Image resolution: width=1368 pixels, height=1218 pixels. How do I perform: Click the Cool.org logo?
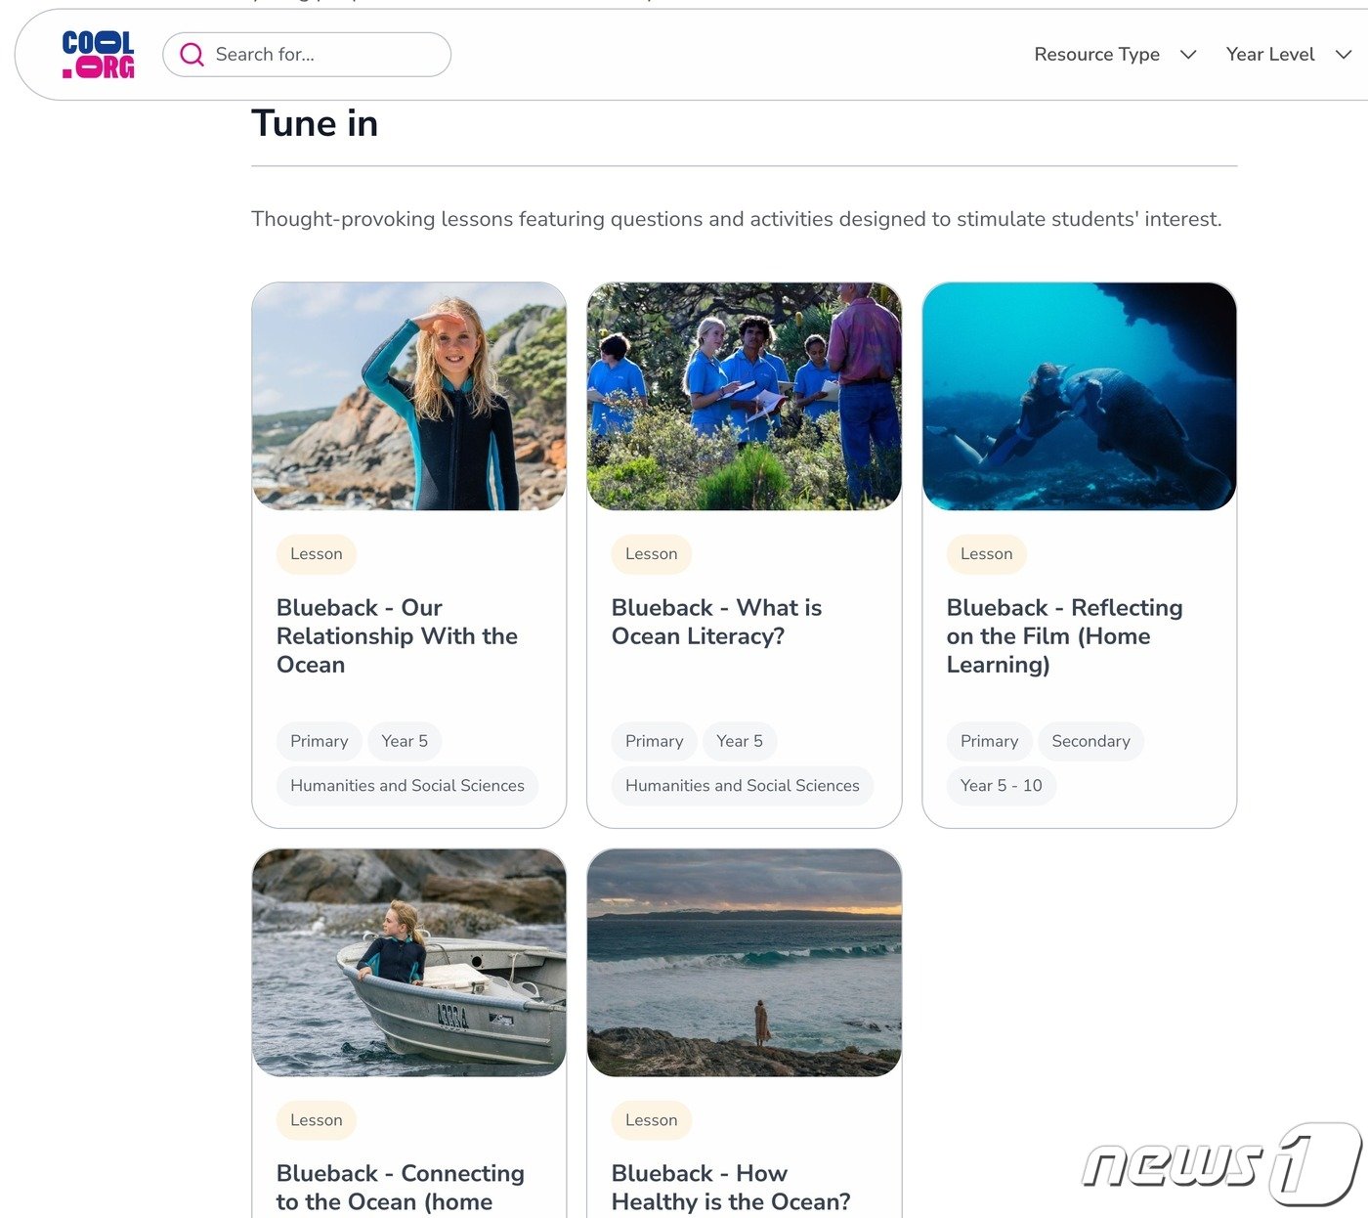tap(98, 55)
